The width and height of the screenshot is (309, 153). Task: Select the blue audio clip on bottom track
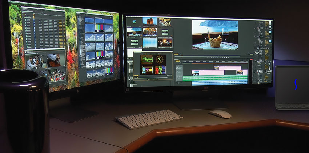click(219, 83)
